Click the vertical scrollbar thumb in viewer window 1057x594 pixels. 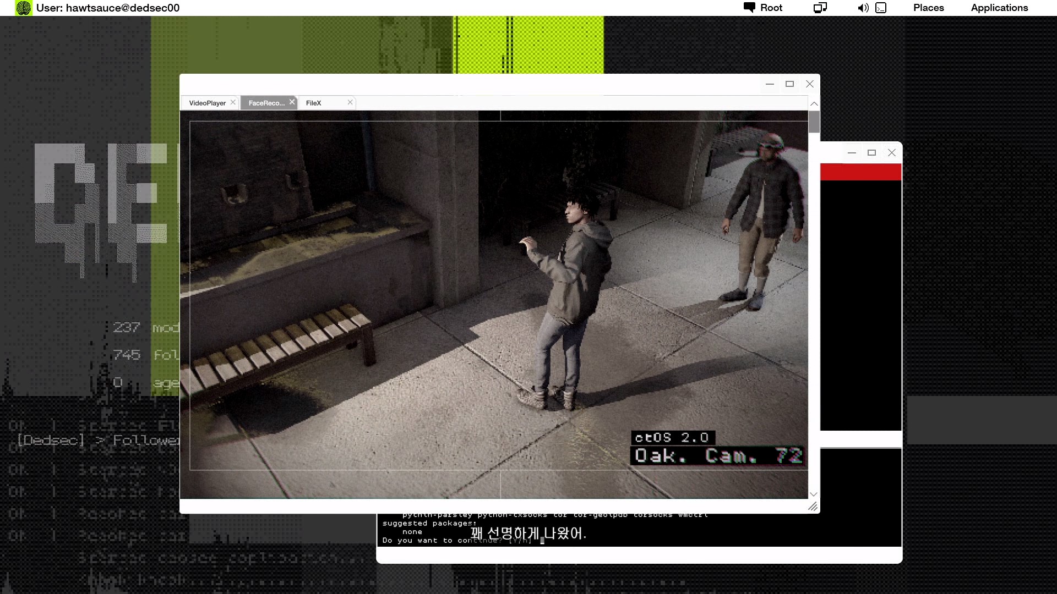(814, 122)
